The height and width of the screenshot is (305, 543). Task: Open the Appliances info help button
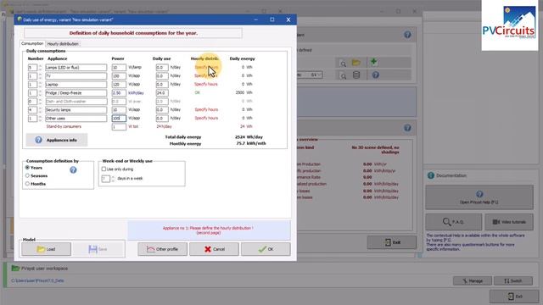(x=57, y=140)
